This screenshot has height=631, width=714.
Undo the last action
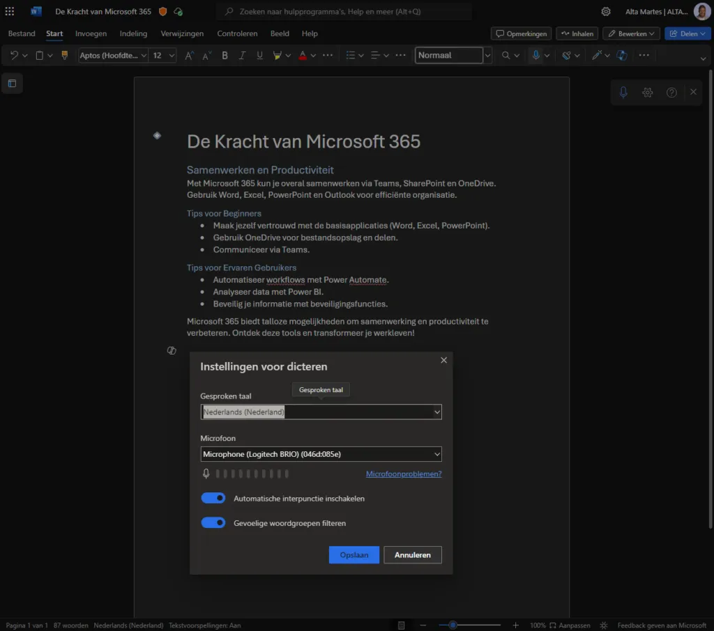(13, 55)
